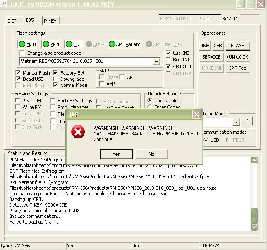Click the 'Languages in ppm' log line
Viewport: 267px width, 250px height.
tap(88, 194)
